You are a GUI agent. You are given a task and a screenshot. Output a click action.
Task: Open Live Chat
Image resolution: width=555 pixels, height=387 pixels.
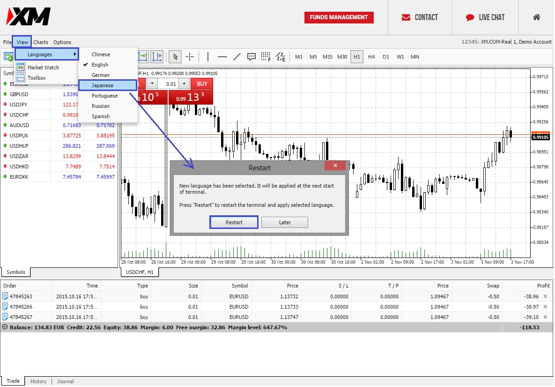(x=485, y=17)
